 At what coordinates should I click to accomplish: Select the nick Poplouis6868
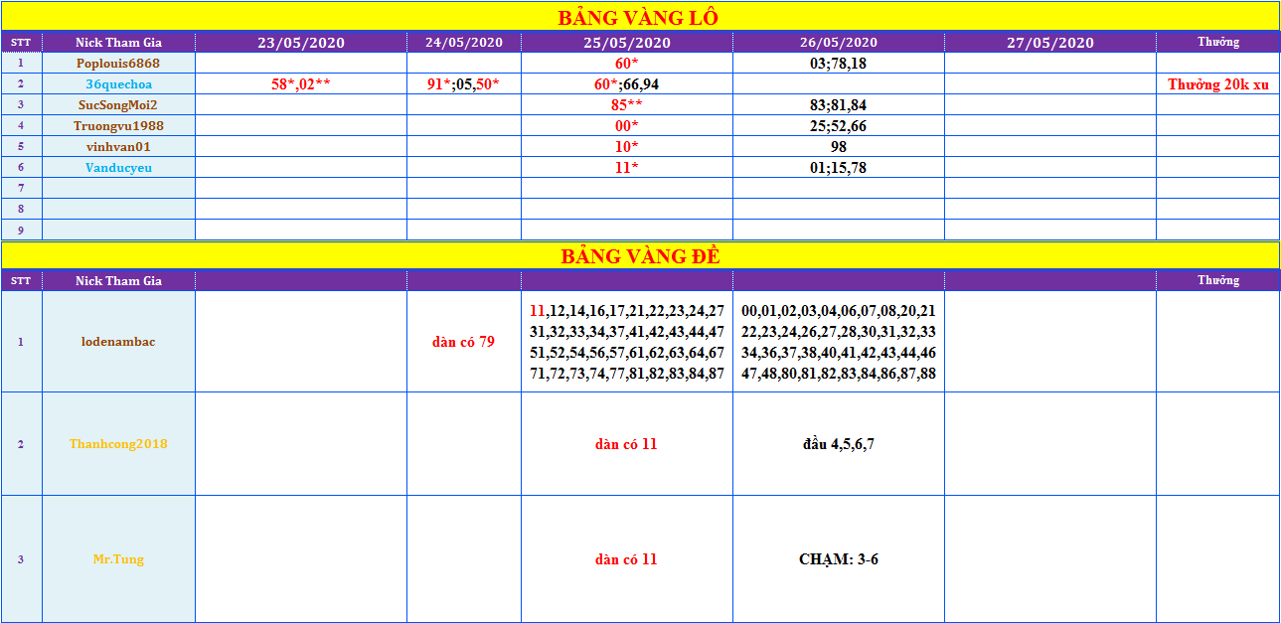click(118, 63)
